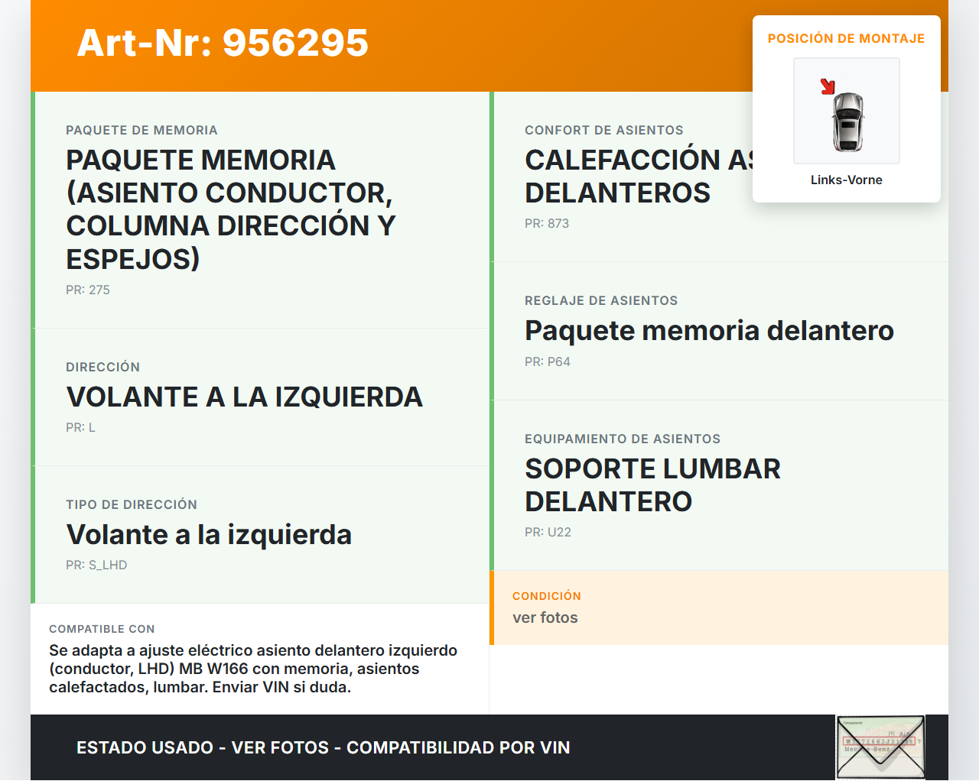Click the ESTADO USADO footer banner text

[323, 748]
